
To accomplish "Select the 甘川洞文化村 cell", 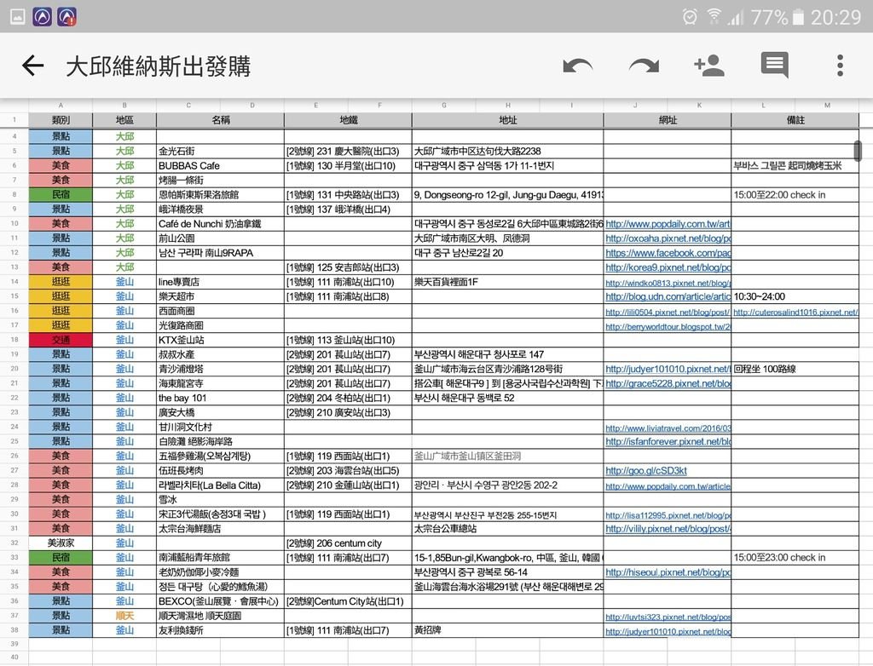I will coord(221,427).
